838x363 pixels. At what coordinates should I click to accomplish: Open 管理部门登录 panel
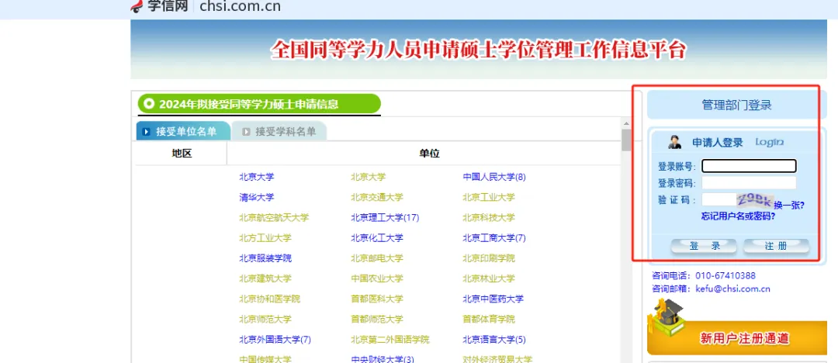click(x=736, y=105)
